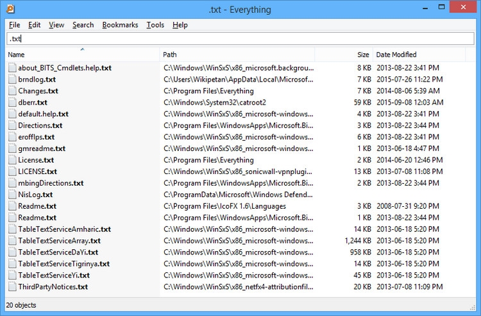Select the NisLog.txt file name
Image resolution: width=481 pixels, height=316 pixels.
pos(35,195)
